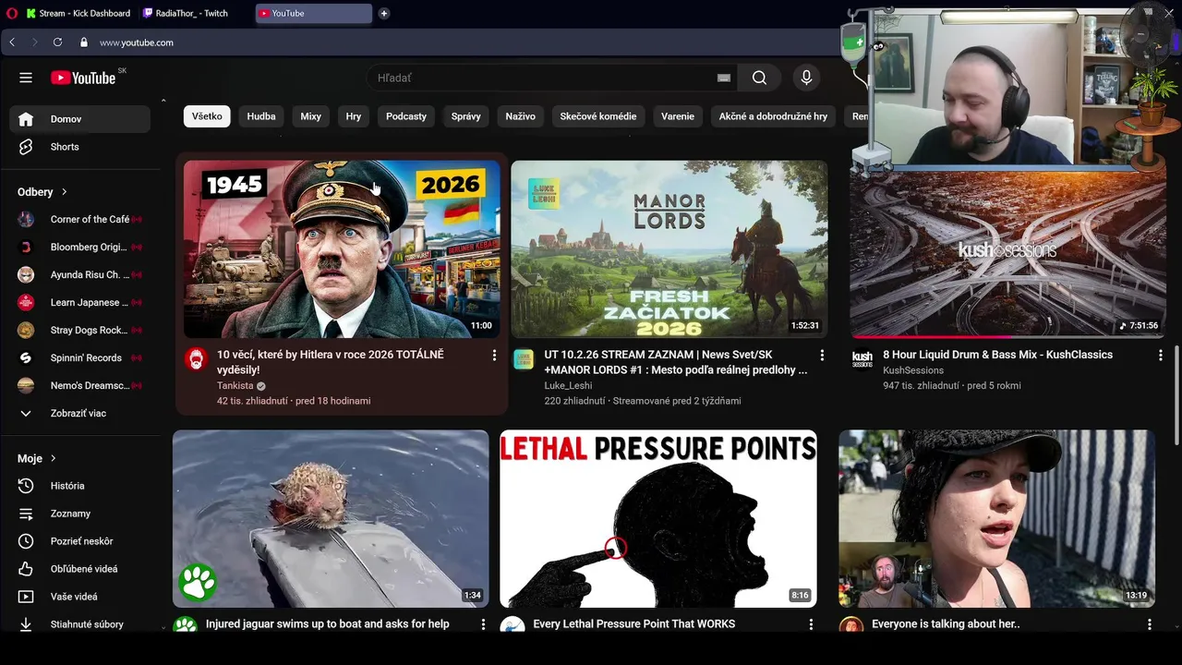1182x665 pixels.
Task: Select the Varenie filter chip
Action: pyautogui.click(x=678, y=116)
